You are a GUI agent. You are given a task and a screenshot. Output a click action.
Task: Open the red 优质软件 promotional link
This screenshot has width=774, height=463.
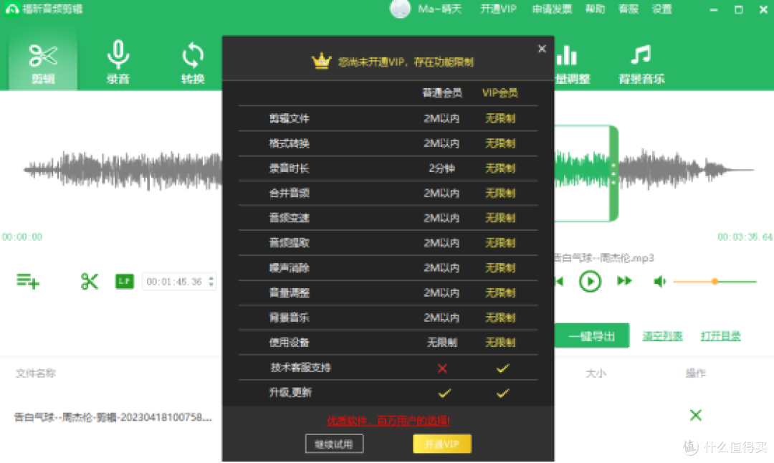click(388, 421)
